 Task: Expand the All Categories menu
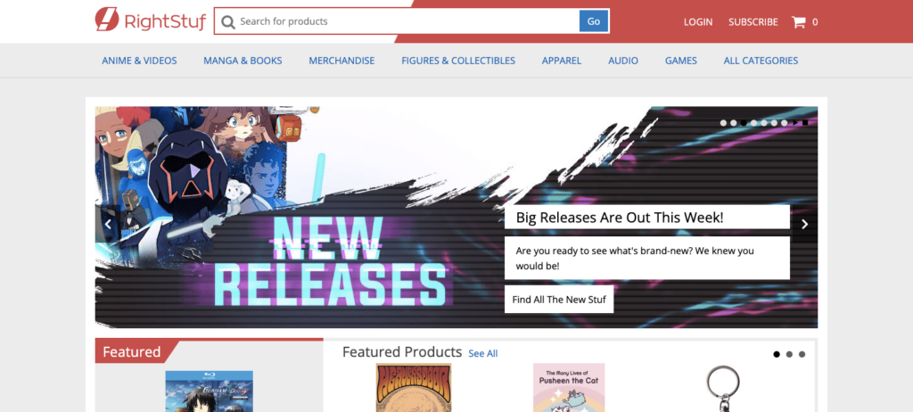pos(761,61)
